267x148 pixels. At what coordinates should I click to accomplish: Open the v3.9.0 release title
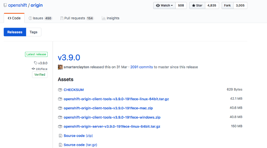coord(69,57)
